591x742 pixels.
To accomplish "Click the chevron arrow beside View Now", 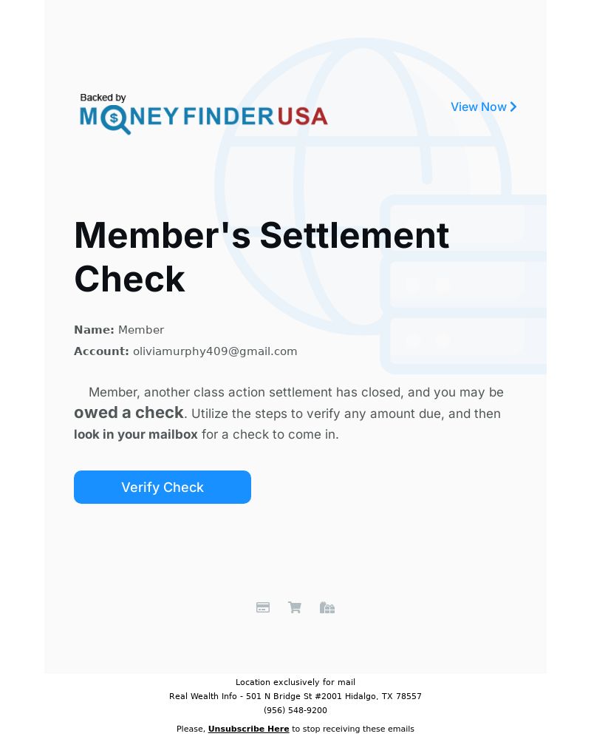I will (x=513, y=107).
